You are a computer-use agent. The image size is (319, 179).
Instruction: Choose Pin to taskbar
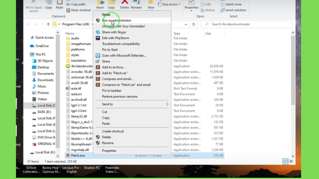[x=112, y=91]
